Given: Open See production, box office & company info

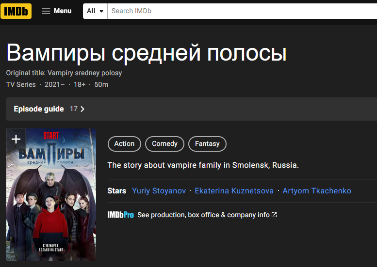Looking at the screenshot, I should click(203, 215).
